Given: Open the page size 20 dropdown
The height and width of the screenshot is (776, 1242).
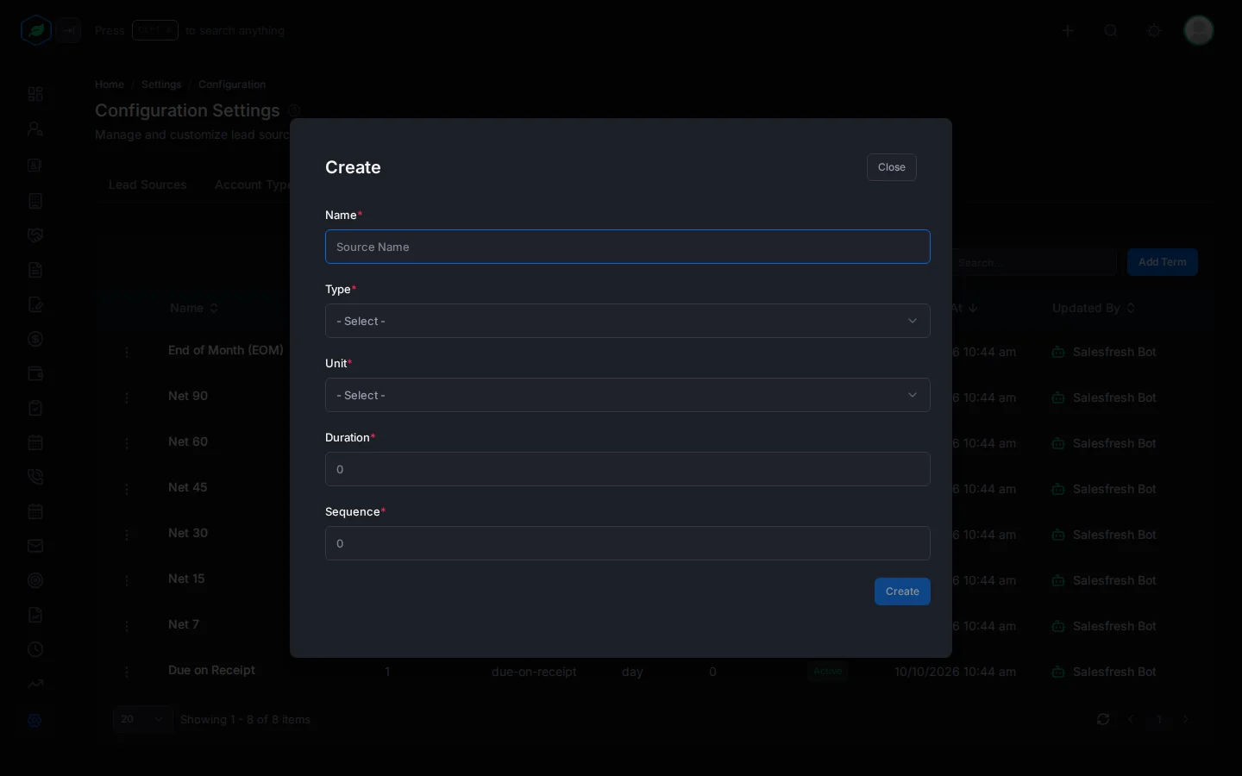Looking at the screenshot, I should 142,719.
